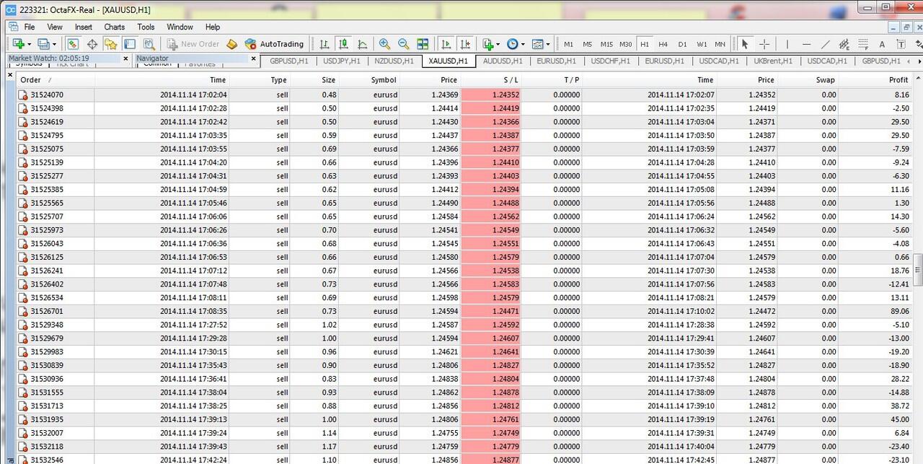
Task: Select the trendline drawing tool
Action: click(x=825, y=44)
